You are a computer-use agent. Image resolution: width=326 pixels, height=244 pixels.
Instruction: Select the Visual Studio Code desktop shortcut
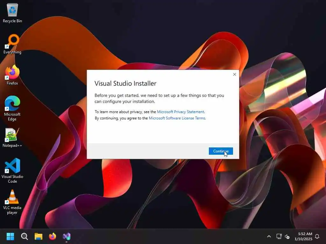click(x=12, y=171)
